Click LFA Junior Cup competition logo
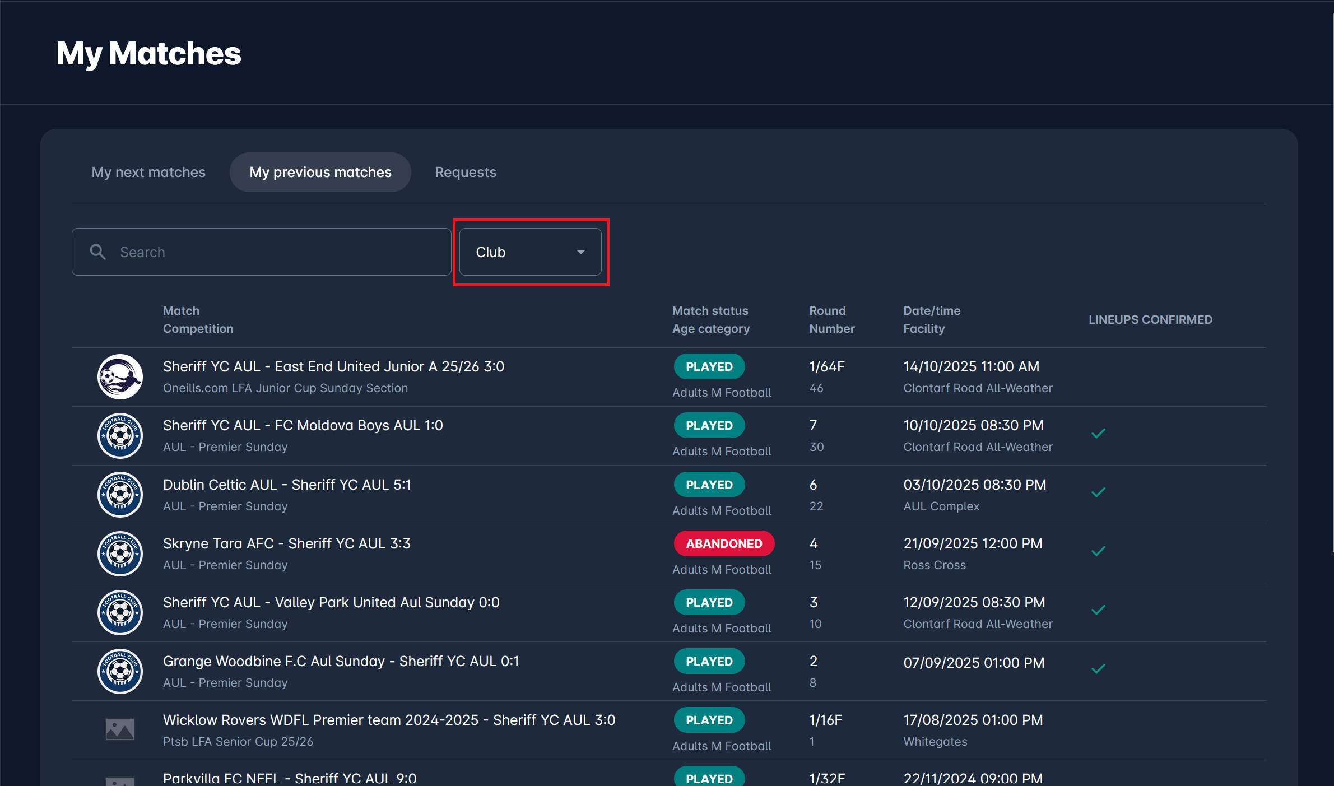Image resolution: width=1334 pixels, height=786 pixels. point(120,377)
